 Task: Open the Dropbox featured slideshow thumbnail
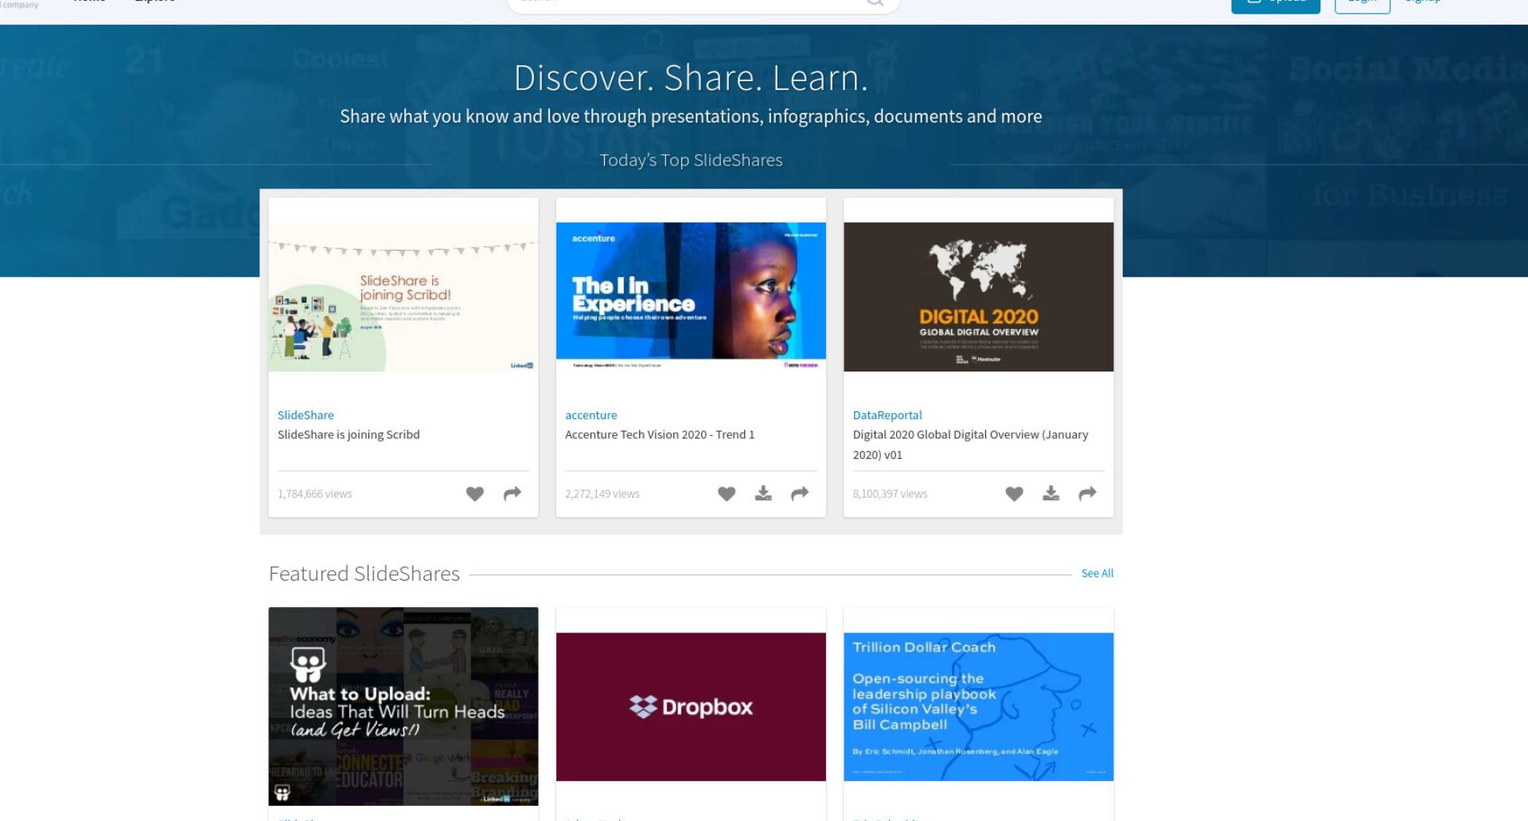(x=691, y=706)
